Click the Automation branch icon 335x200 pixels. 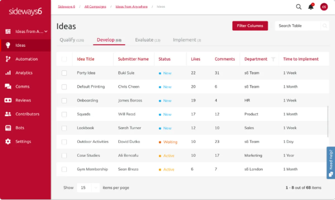[x=8, y=59]
